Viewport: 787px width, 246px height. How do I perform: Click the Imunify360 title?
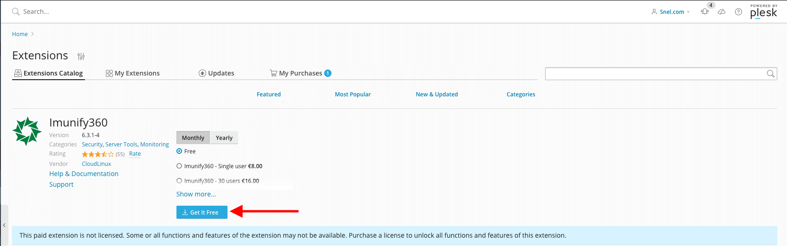tap(78, 123)
